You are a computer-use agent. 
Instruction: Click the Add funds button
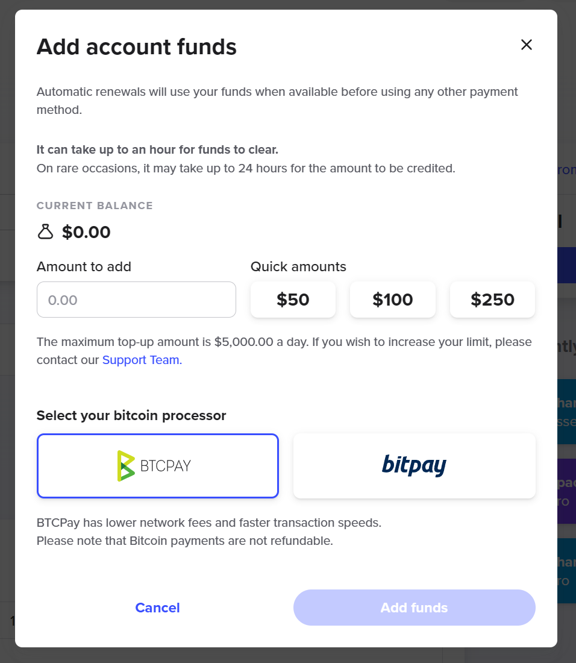(415, 608)
